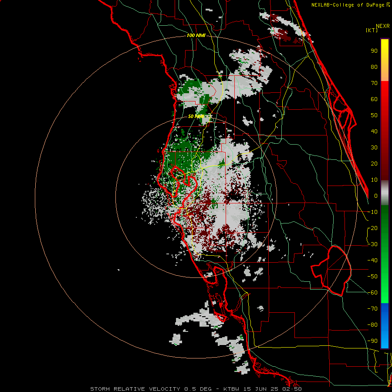392x392 pixels.
Task: Click the 100 NMI range ring label
Action: pos(196,35)
